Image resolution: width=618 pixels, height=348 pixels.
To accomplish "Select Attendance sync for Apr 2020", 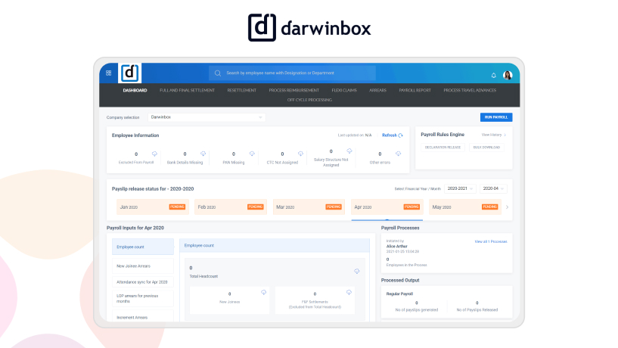I will [x=143, y=281].
